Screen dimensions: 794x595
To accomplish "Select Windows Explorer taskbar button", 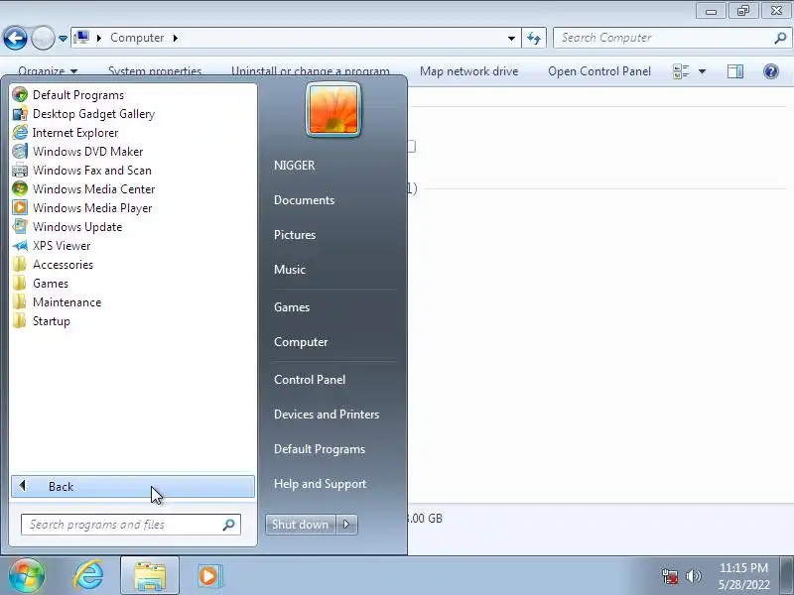I will tap(150, 575).
